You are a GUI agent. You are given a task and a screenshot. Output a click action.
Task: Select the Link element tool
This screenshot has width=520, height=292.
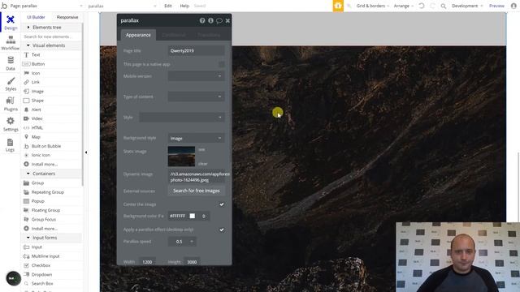(35, 82)
